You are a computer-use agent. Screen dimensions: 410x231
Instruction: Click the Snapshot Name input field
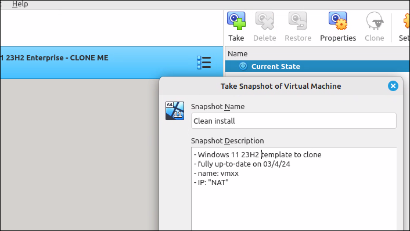pos(294,121)
